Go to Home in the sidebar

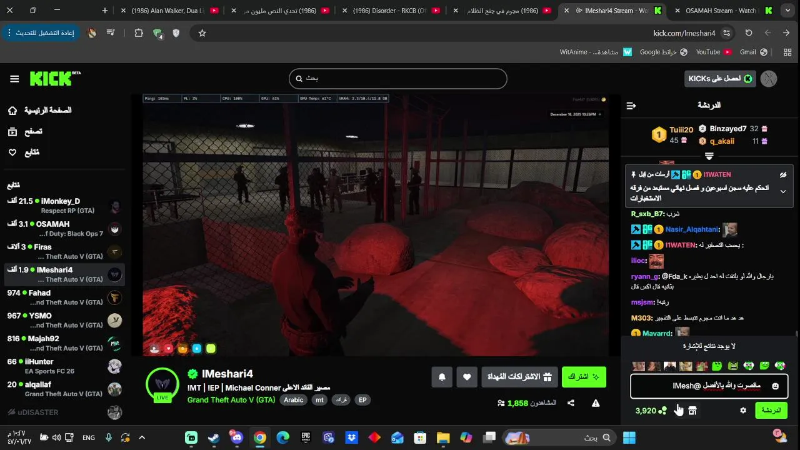coord(39,111)
